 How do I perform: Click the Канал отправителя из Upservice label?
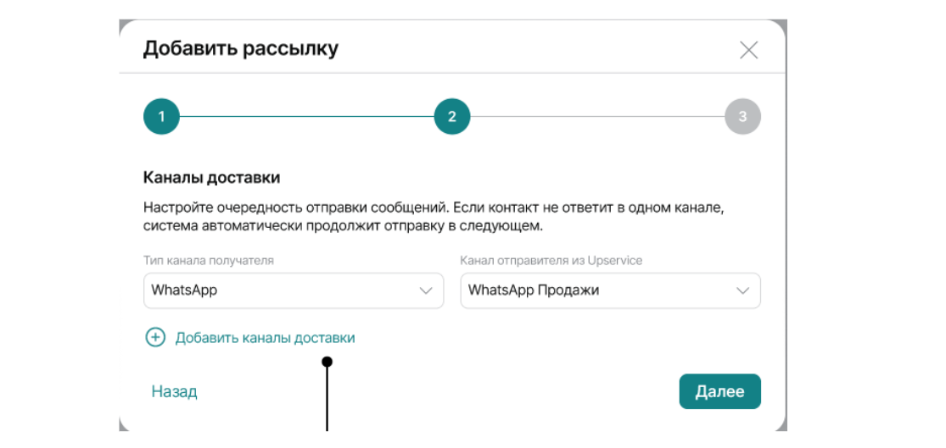(551, 261)
